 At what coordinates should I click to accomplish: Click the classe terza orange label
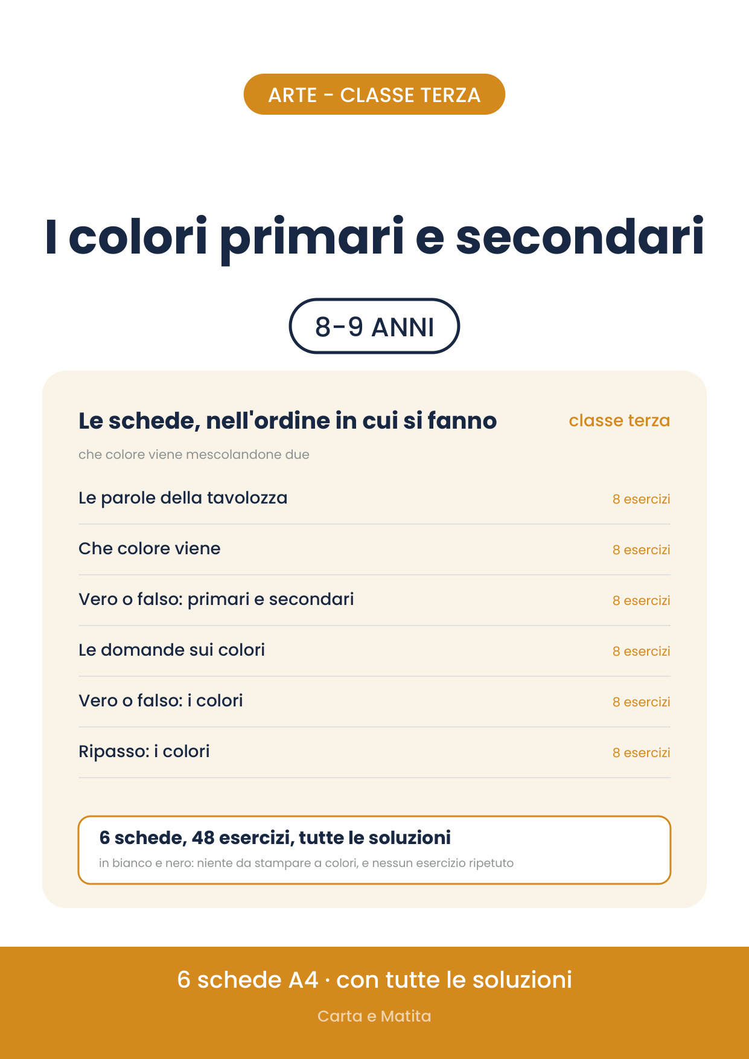point(619,420)
